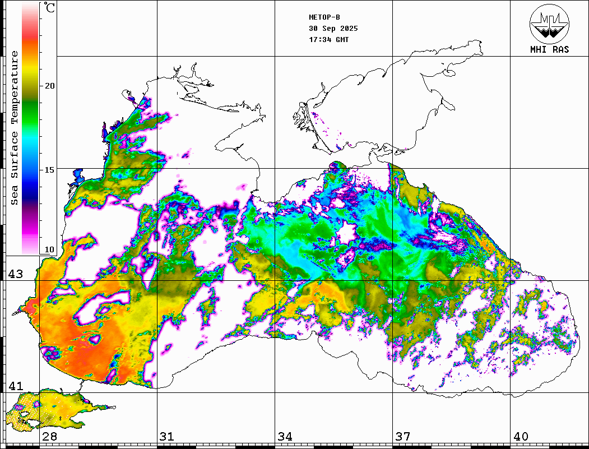Click the date 30 Sep 2025

[333, 29]
